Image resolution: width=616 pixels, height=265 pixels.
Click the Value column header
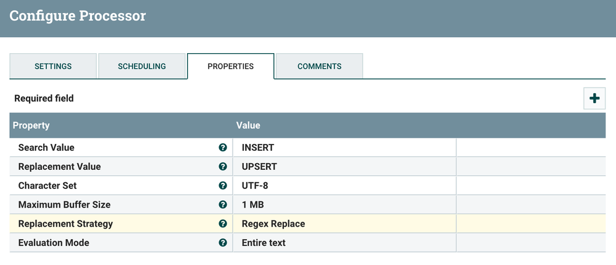[x=248, y=125]
